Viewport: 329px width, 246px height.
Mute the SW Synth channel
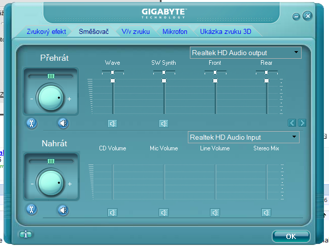[x=163, y=124]
